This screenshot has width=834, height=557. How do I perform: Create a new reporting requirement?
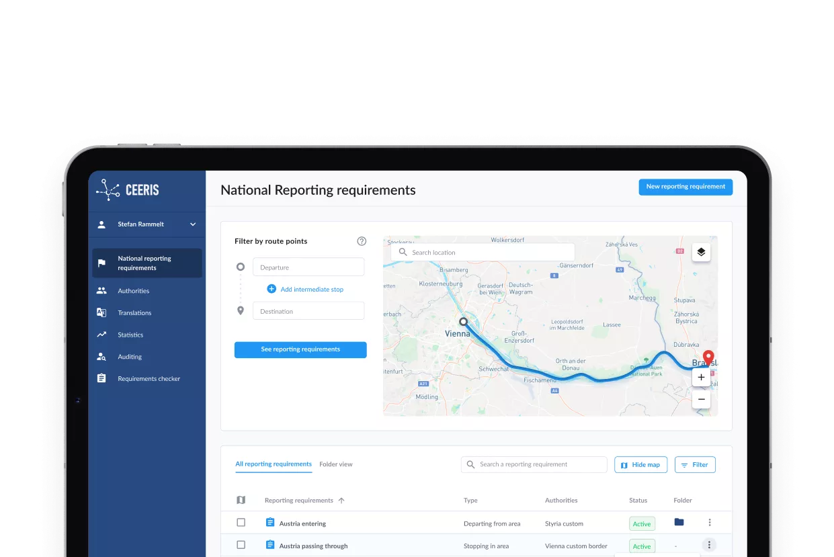[x=685, y=187]
